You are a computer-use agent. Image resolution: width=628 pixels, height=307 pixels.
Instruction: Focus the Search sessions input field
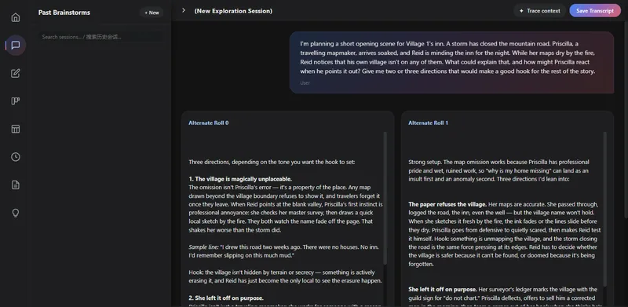101,37
